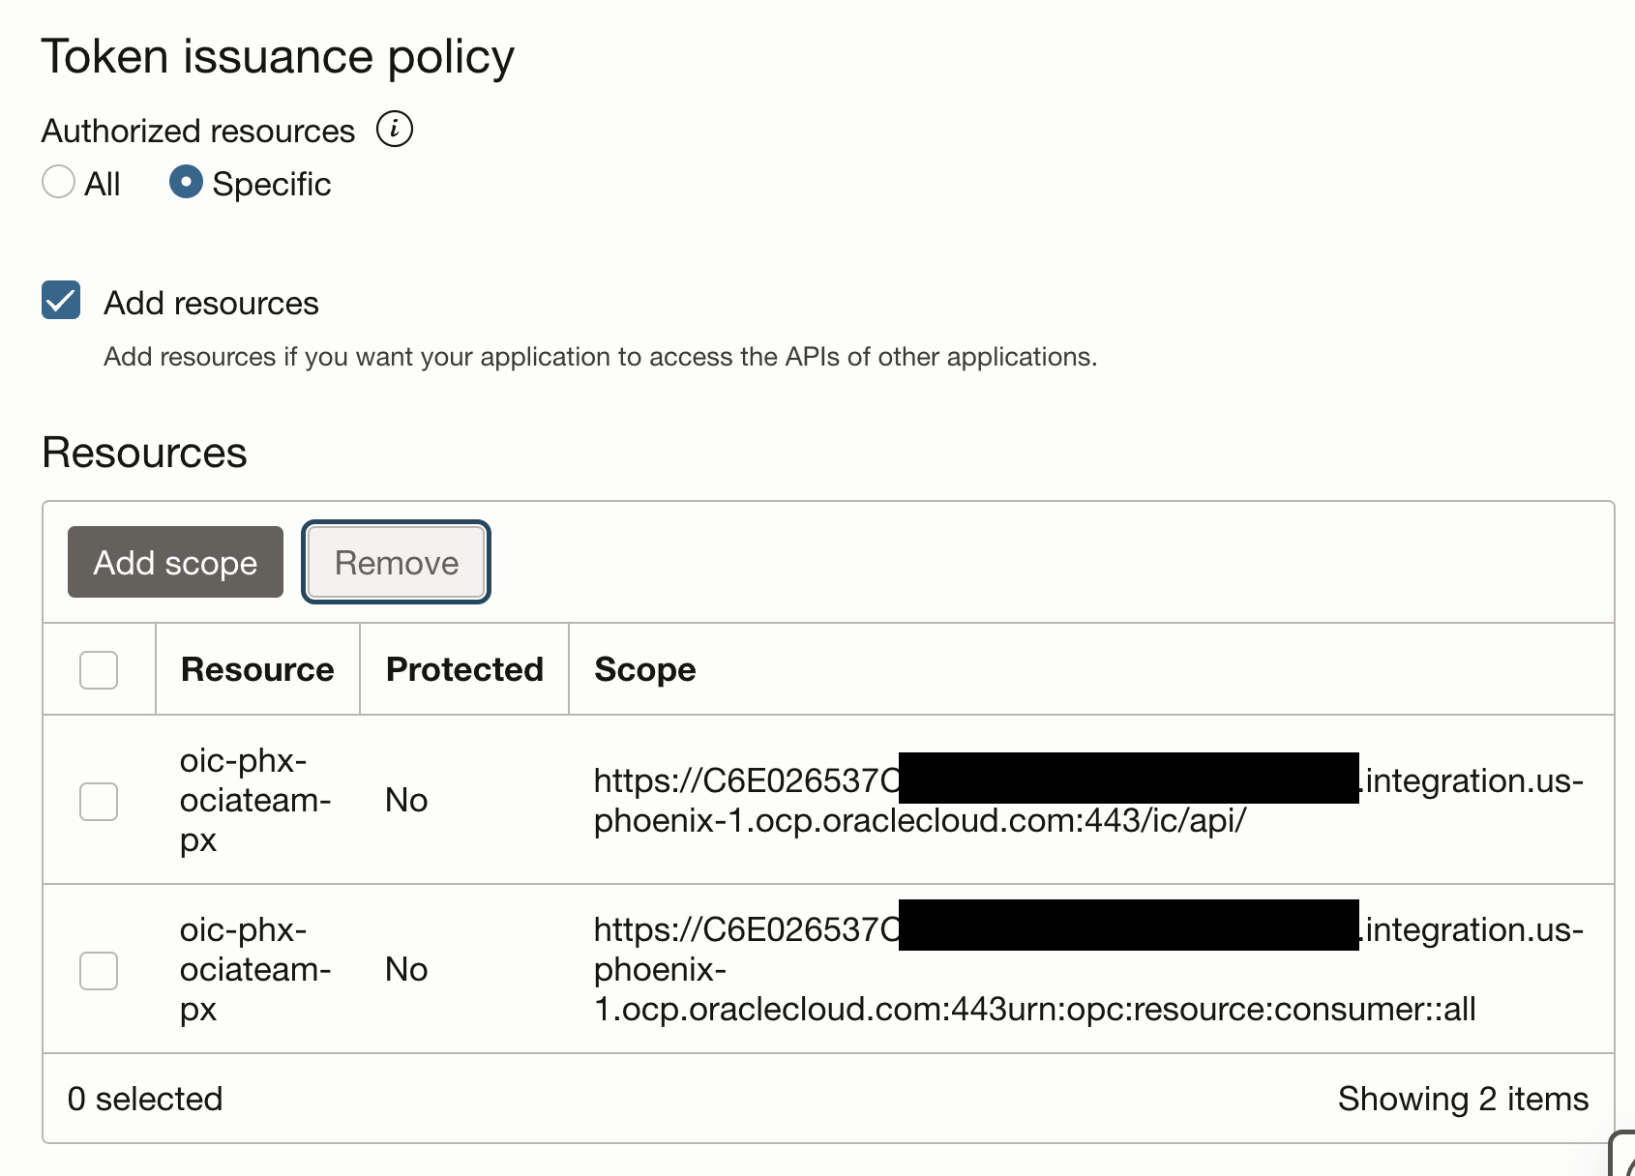Viewport: 1635px width, 1176px height.
Task: Click the 'Showing 2 items' text
Action: pyautogui.click(x=1462, y=1099)
